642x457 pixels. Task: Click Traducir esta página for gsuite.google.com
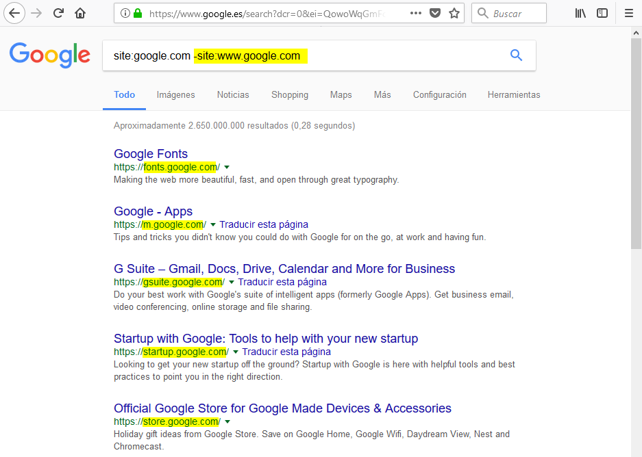point(282,282)
